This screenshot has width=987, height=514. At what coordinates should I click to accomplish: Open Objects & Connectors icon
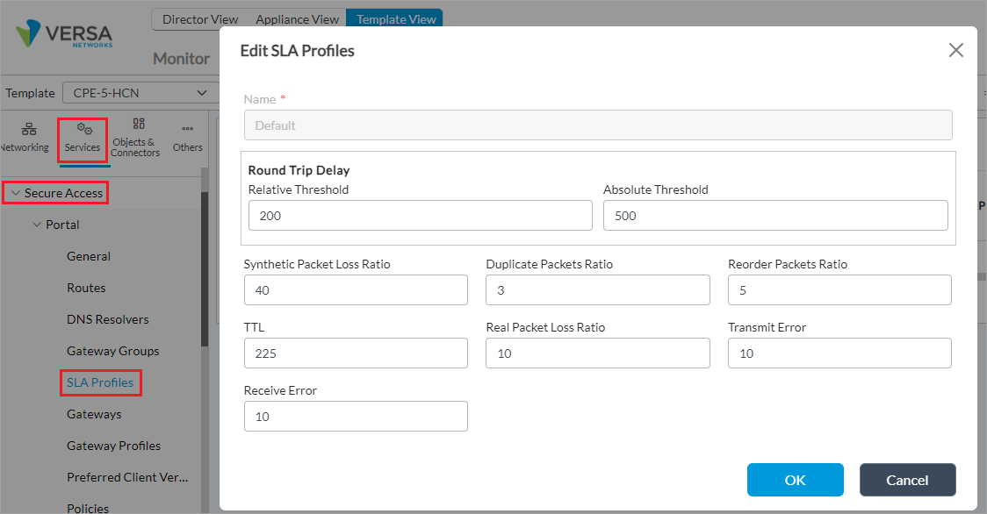coord(136,137)
